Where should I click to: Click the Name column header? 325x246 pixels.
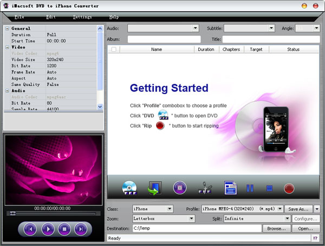[157, 49]
